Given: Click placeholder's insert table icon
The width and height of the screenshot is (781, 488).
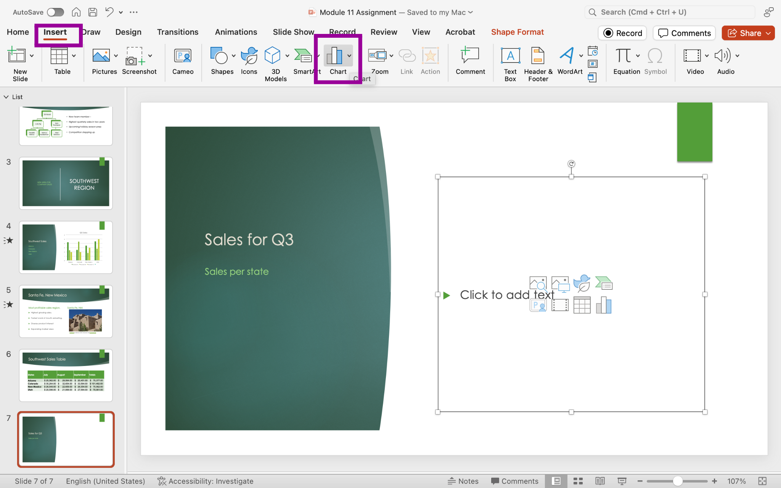Looking at the screenshot, I should point(582,305).
